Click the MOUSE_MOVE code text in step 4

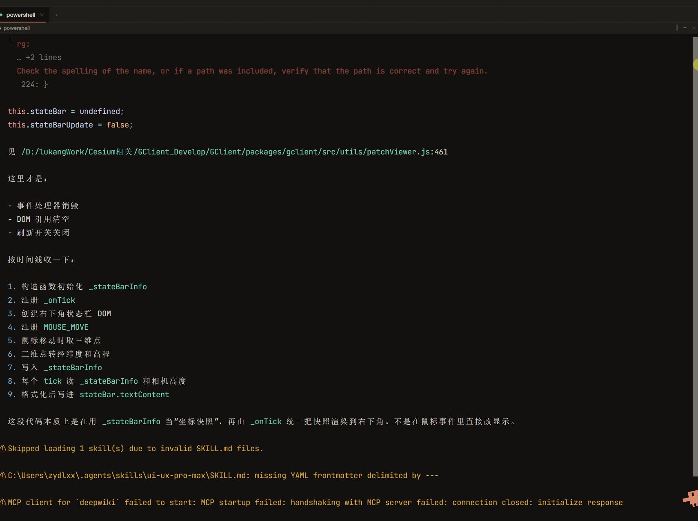click(66, 327)
